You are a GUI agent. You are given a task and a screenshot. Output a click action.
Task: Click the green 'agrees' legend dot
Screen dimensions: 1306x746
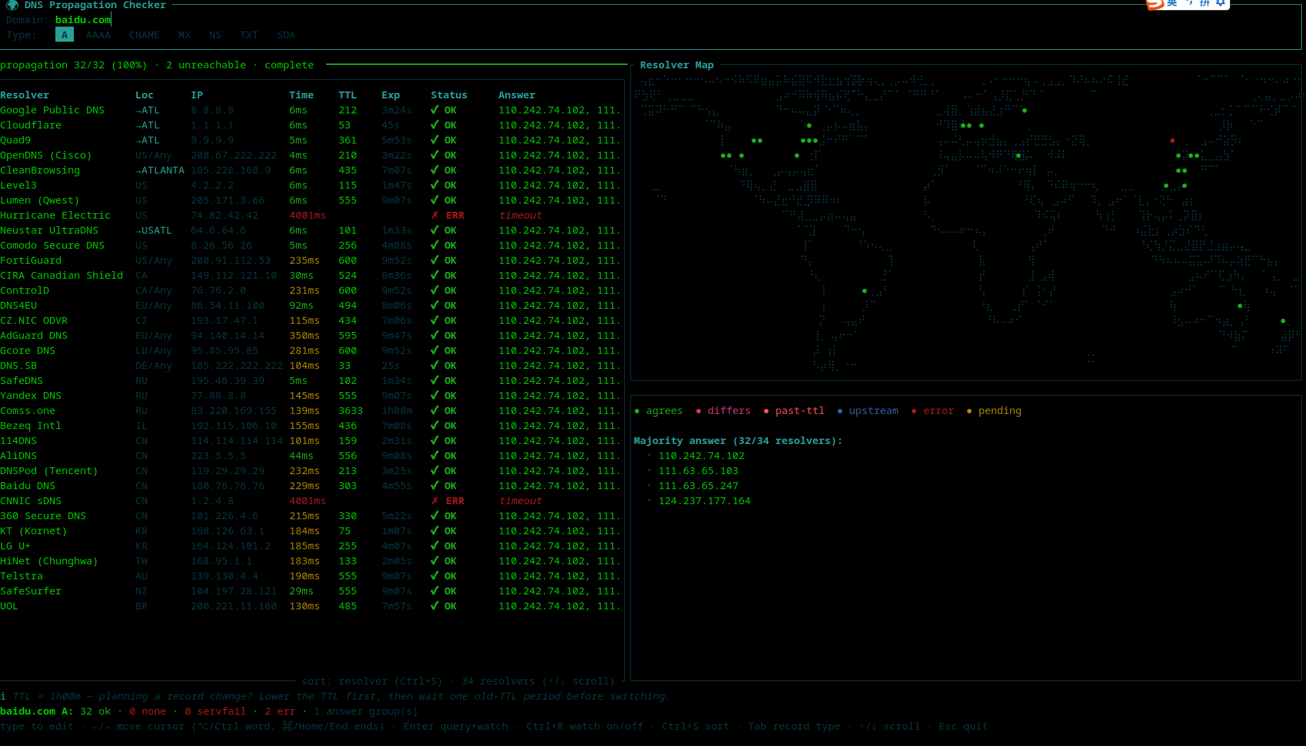coord(637,411)
